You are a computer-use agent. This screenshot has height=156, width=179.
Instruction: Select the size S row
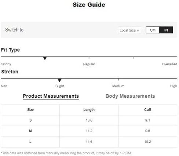point(89,120)
